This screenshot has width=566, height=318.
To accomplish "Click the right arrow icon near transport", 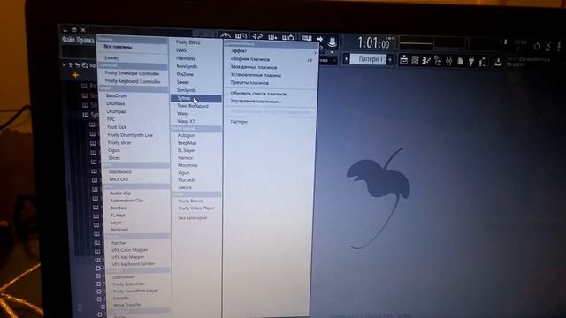I will 319,39.
